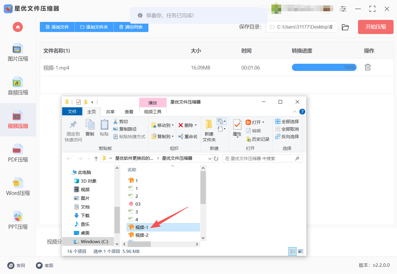Click 复制路径 in ribbon
Viewport: 397px width, 274px height.
(x=125, y=129)
